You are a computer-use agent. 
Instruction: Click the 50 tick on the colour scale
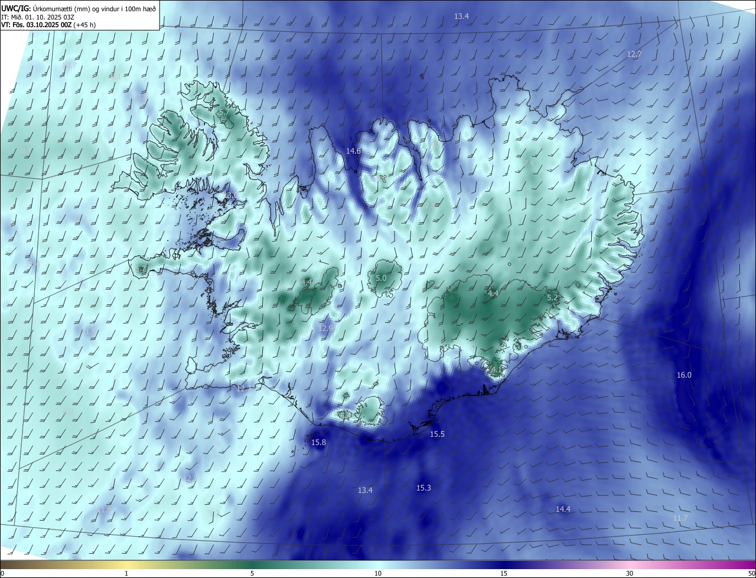751,573
